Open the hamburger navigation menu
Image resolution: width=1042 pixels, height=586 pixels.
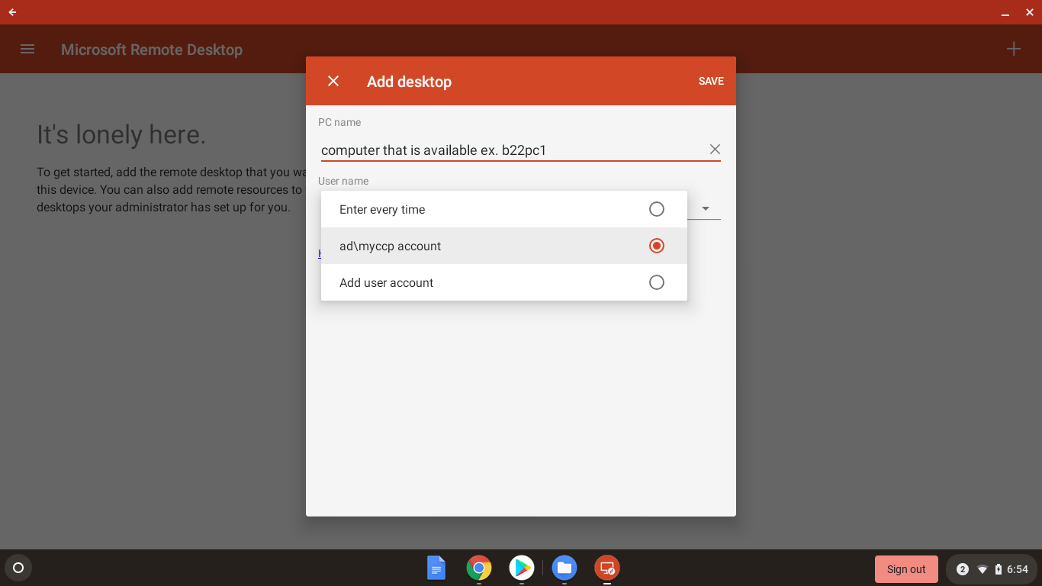[27, 49]
